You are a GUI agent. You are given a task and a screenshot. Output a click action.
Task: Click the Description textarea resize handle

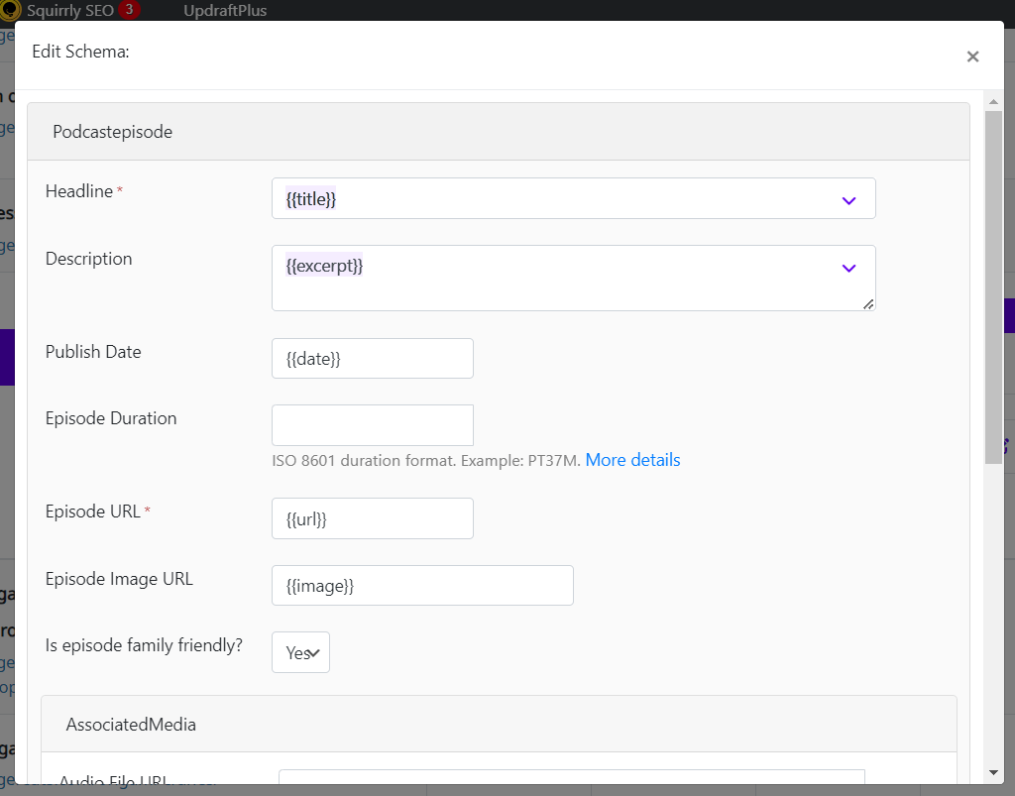click(x=868, y=304)
